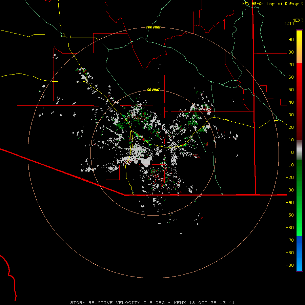Click the -90 value on the velocity scale

(x=290, y=265)
